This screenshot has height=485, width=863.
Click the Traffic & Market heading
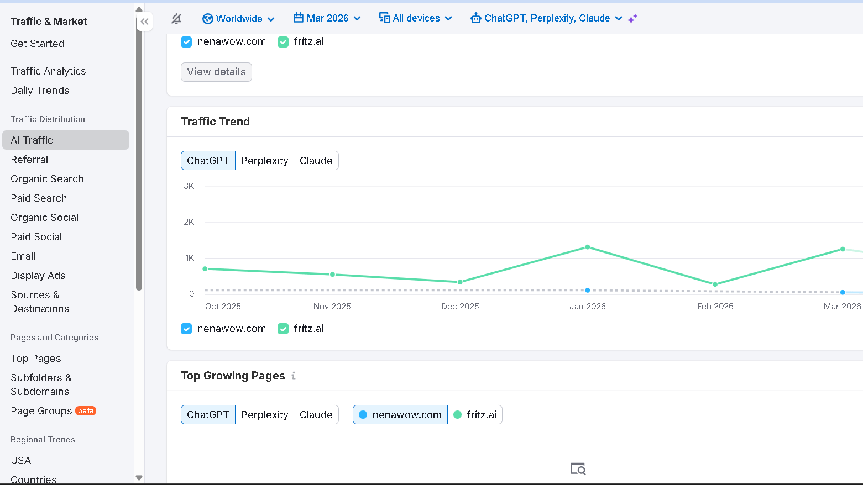(49, 22)
